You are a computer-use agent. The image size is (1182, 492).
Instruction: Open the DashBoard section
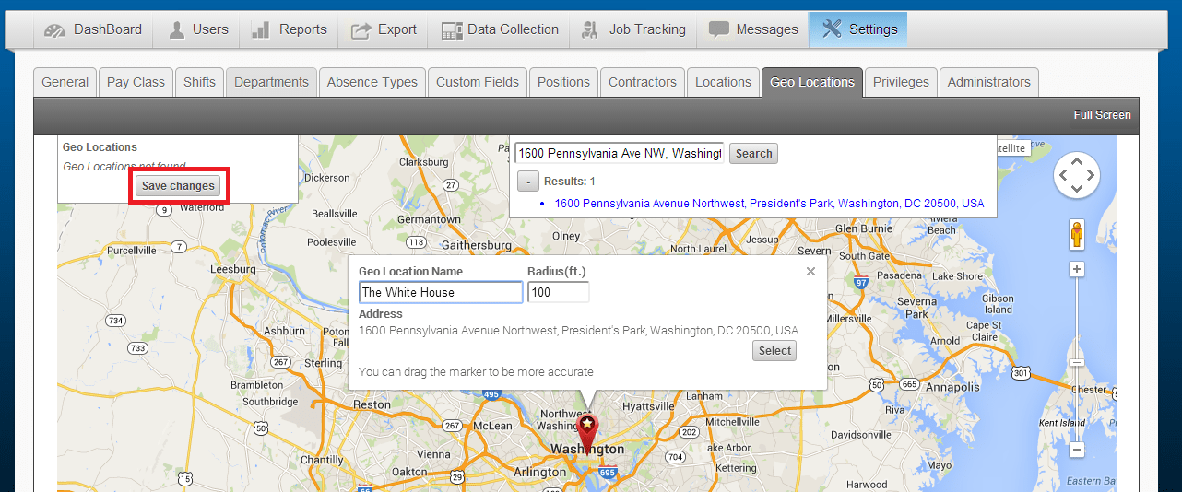pos(93,29)
